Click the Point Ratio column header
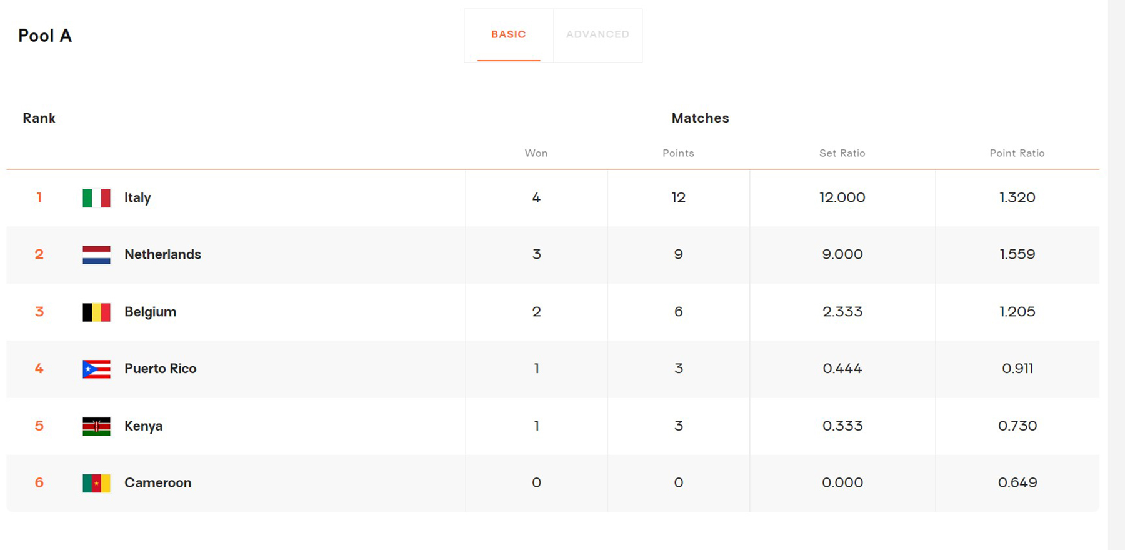 (1017, 153)
